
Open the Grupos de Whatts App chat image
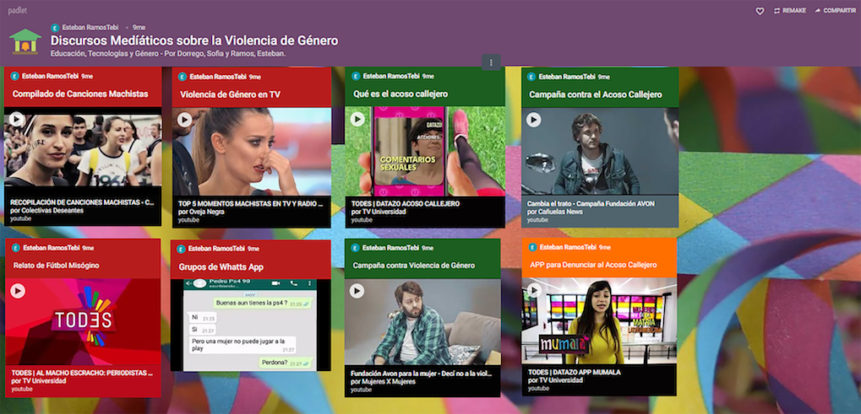251,325
